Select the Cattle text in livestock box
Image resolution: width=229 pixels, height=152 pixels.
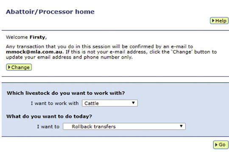92,103
